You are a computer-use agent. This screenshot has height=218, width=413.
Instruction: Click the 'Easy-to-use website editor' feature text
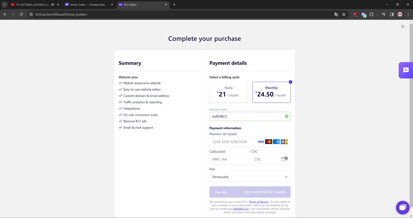[x=142, y=89]
